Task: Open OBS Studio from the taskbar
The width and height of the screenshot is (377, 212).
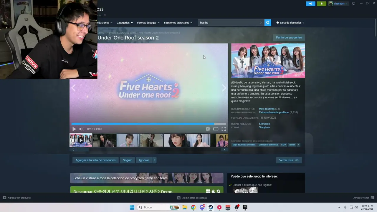Action: [237, 207]
